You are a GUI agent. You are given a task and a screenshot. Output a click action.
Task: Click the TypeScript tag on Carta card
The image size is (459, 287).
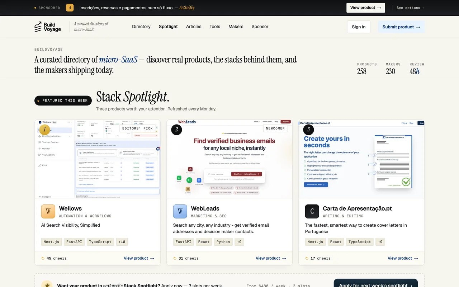click(360, 242)
